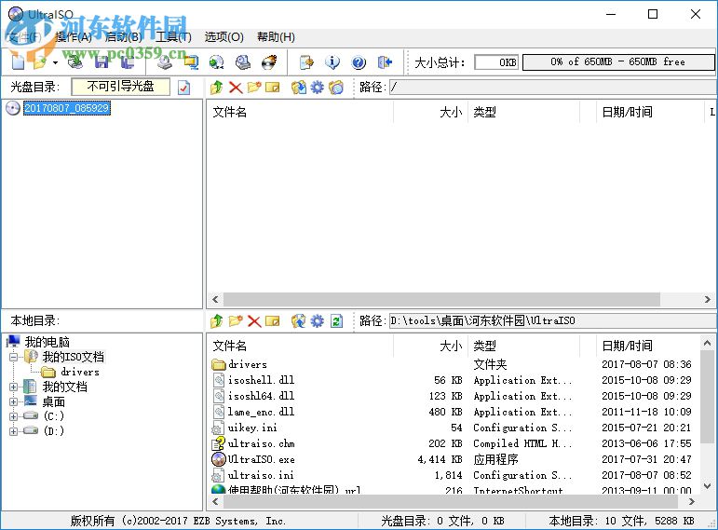Click New Folder icon in disc pane toolbar
Screen dimensions: 718x530
(254, 87)
